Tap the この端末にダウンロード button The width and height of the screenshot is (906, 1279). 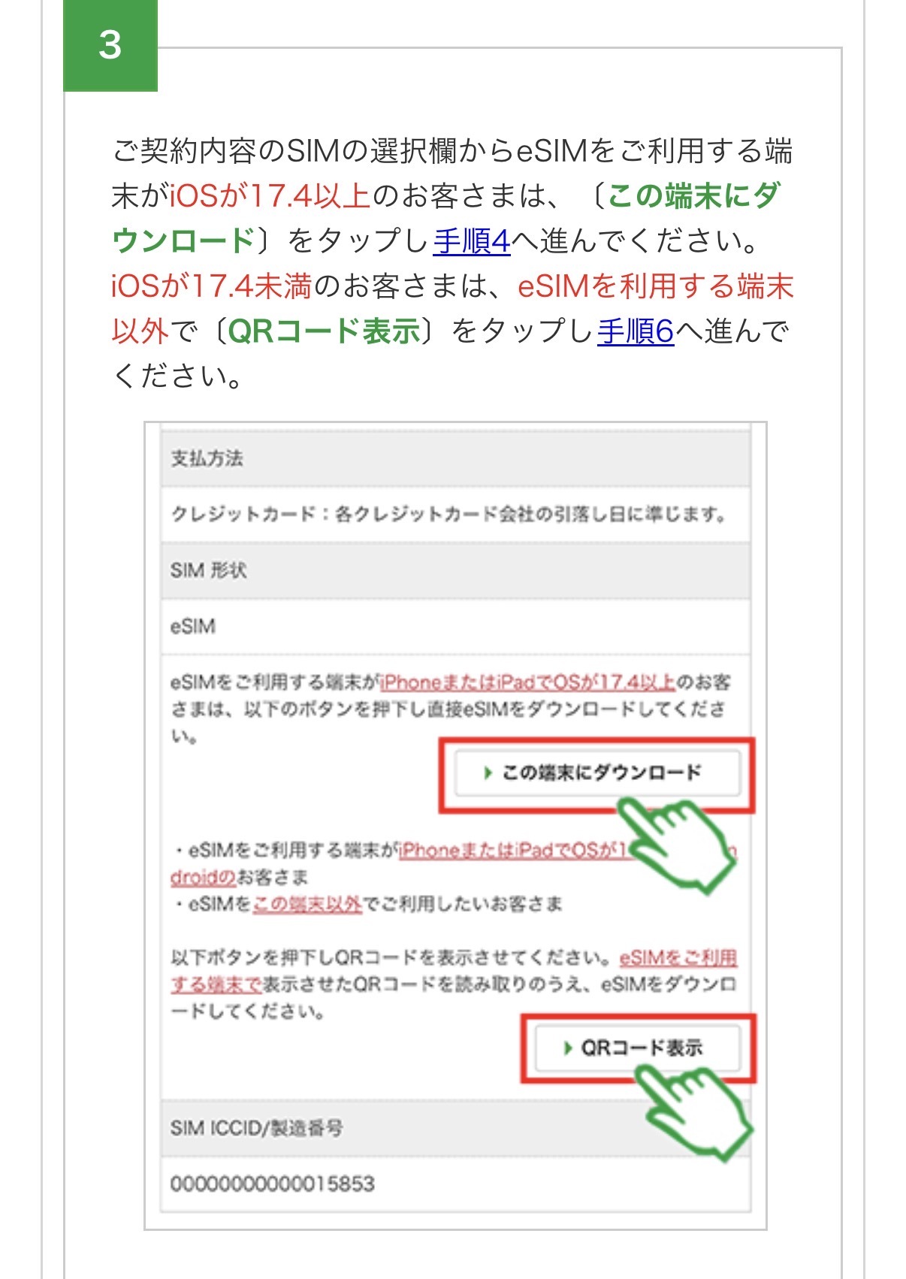(597, 773)
